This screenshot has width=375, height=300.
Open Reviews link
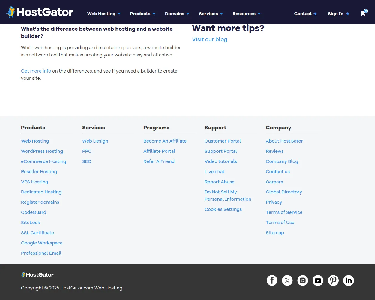point(275,151)
